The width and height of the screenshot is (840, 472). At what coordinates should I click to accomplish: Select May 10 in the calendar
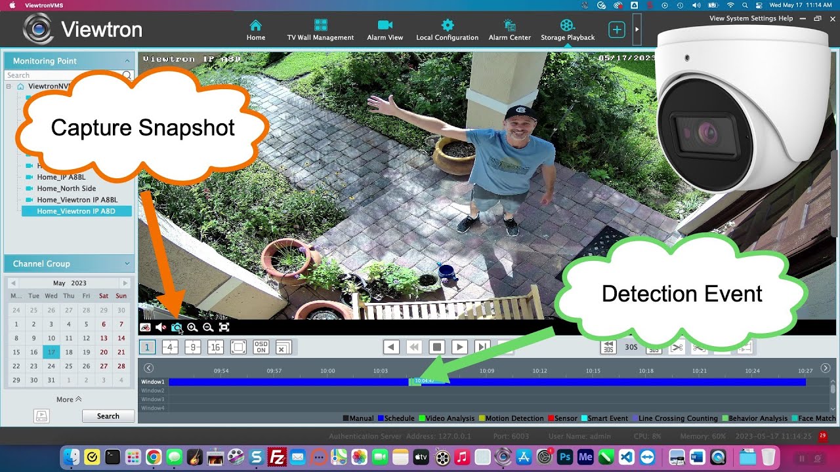coord(51,338)
